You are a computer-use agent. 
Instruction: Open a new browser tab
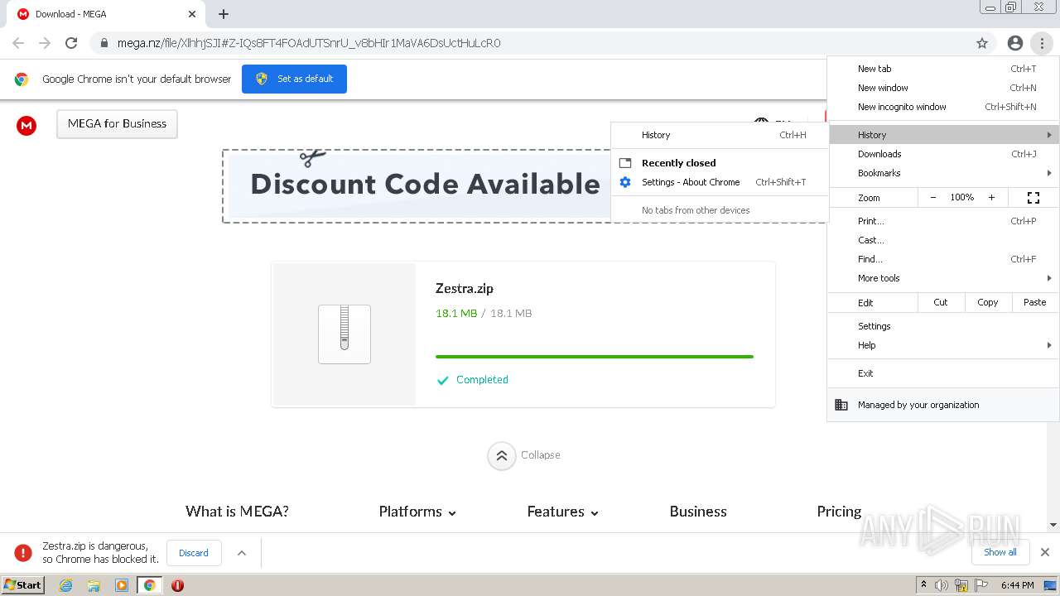pyautogui.click(x=224, y=14)
